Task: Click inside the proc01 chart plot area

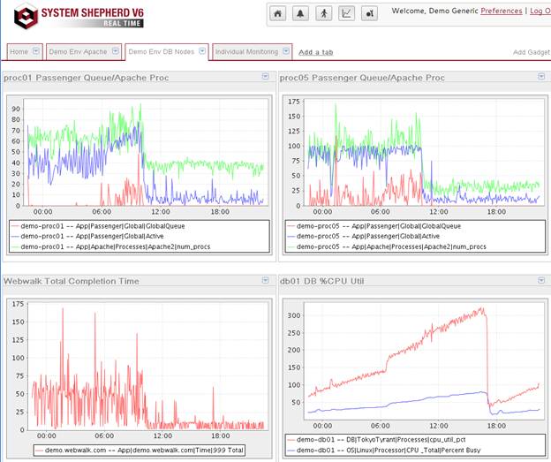Action: [147, 152]
